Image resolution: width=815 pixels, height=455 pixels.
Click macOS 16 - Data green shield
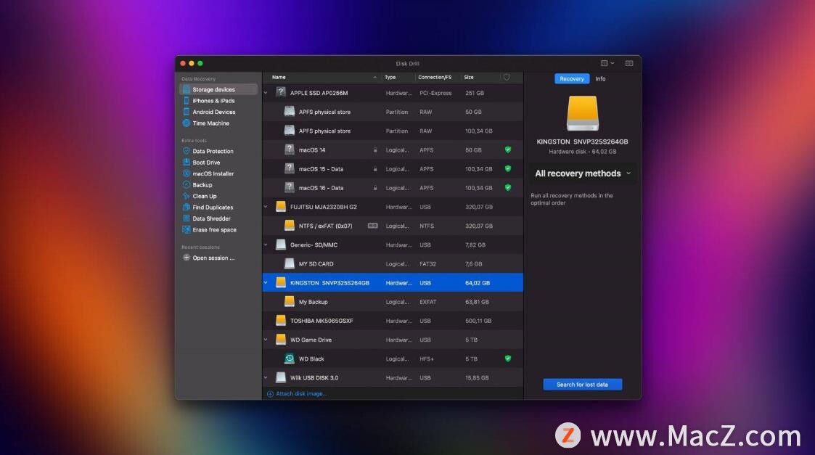pyautogui.click(x=508, y=188)
